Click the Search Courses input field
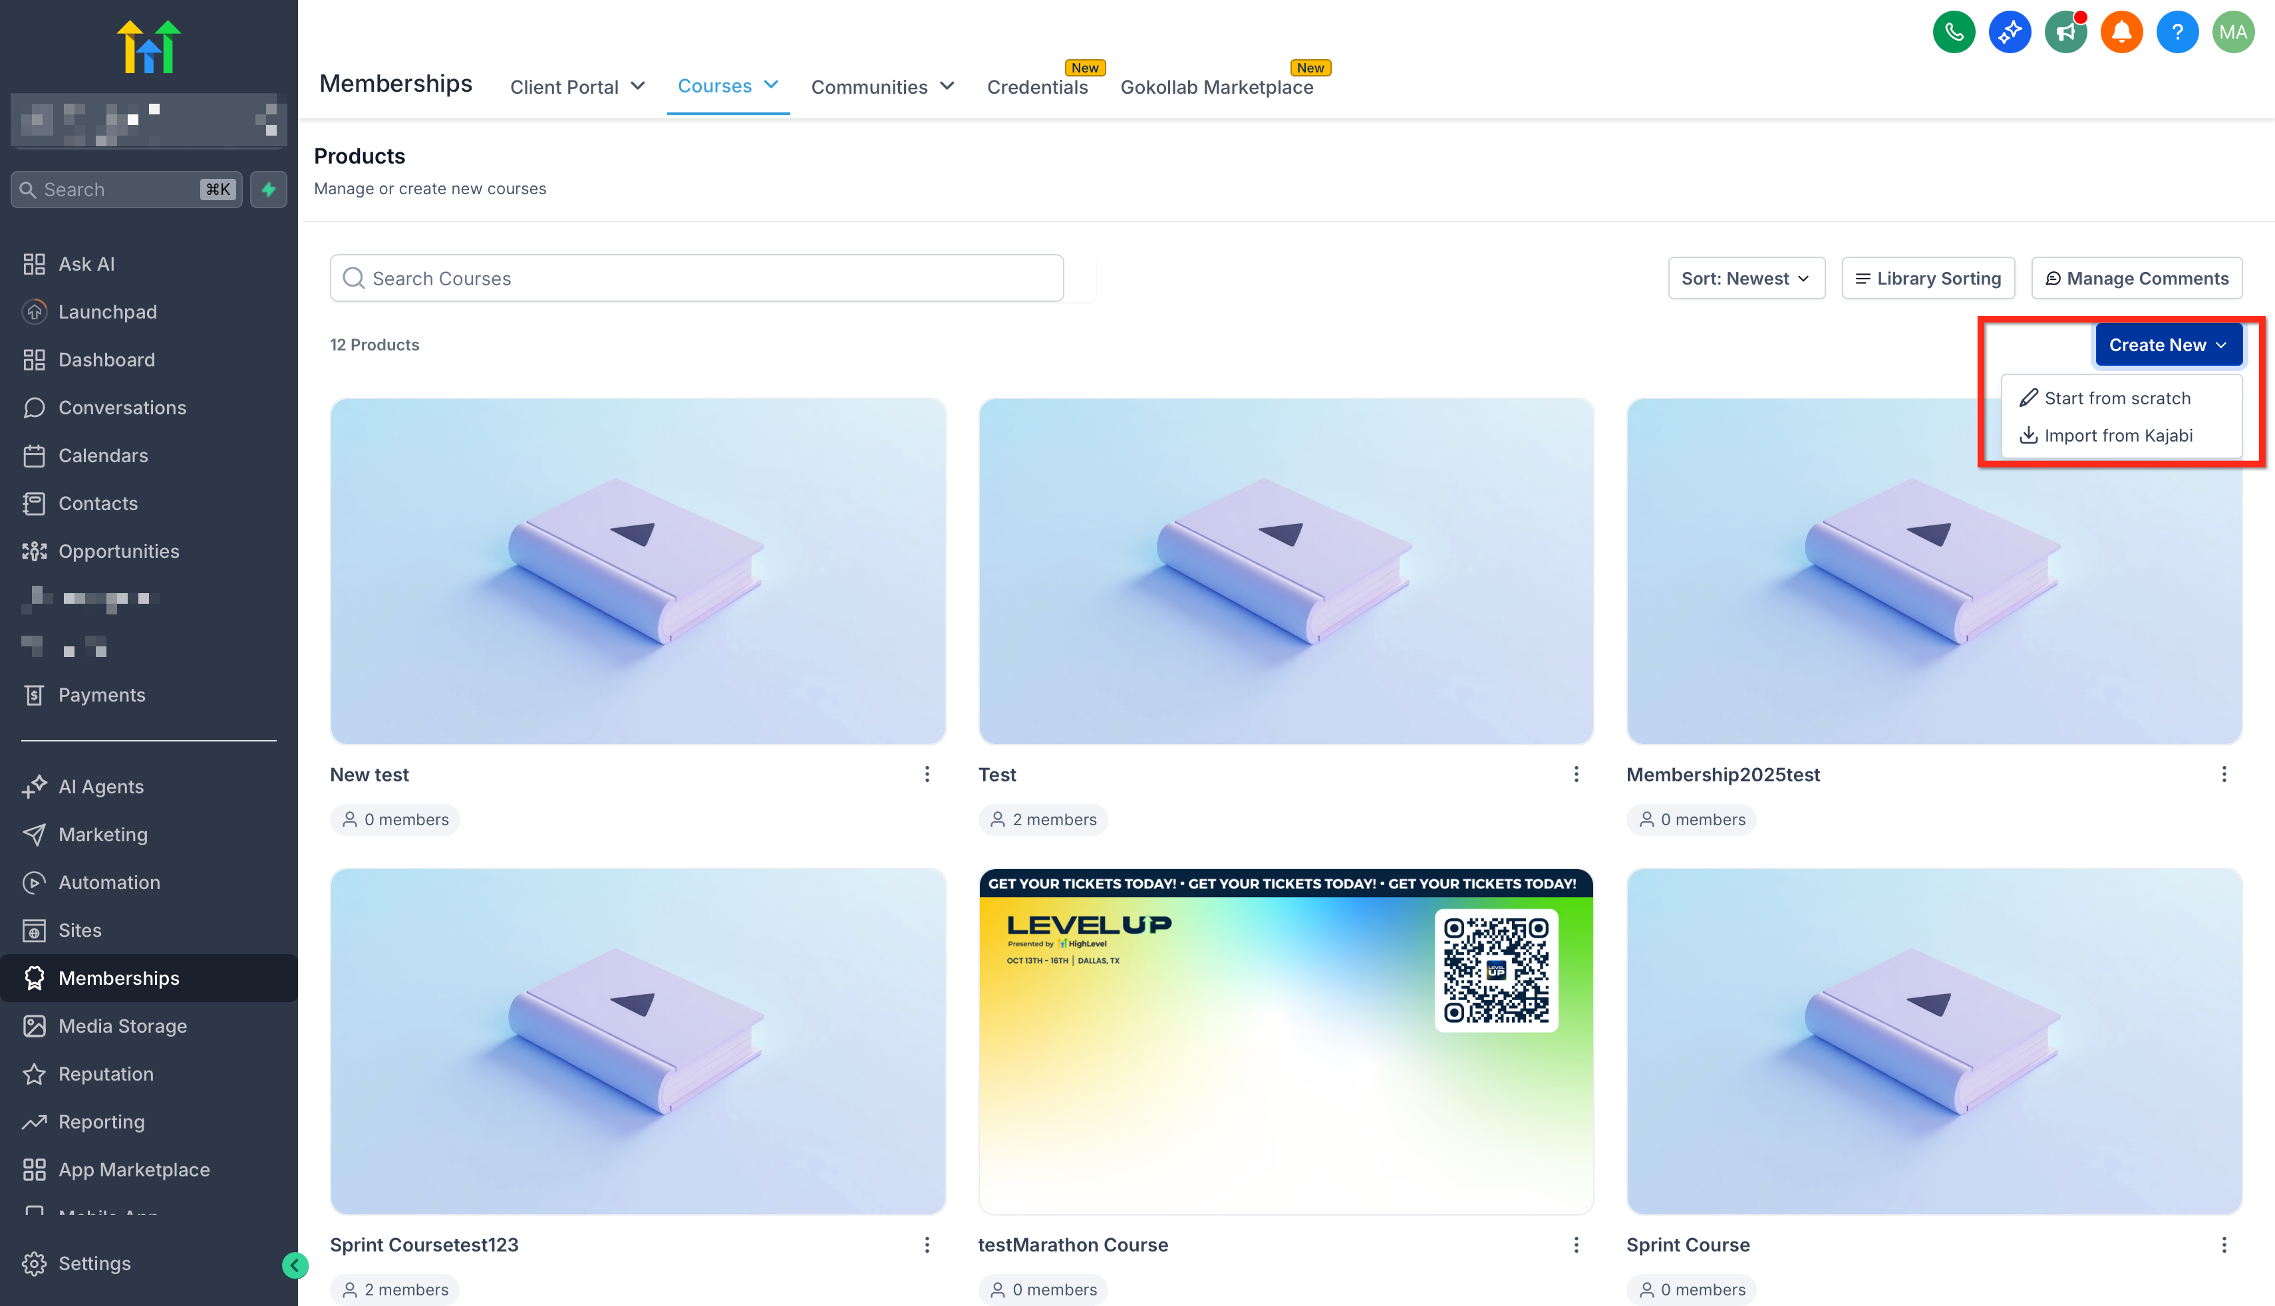 pyautogui.click(x=696, y=278)
